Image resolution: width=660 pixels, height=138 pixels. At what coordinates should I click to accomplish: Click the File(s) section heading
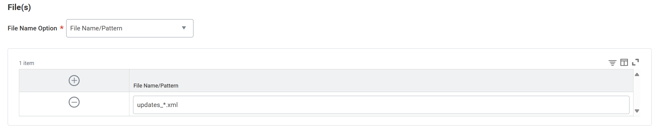pos(19,7)
